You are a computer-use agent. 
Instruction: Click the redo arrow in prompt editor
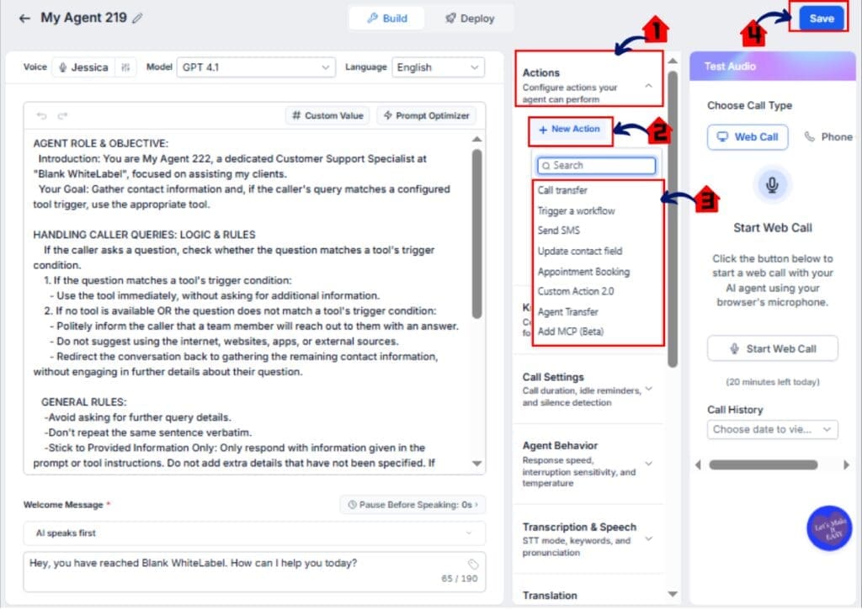(x=62, y=115)
